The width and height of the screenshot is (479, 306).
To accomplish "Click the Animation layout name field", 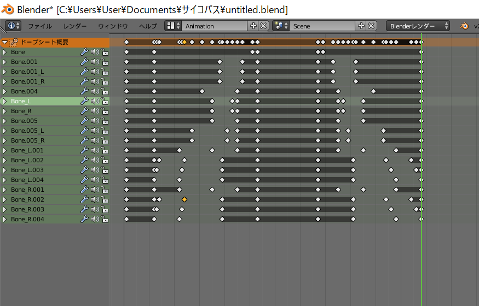I will (x=214, y=26).
